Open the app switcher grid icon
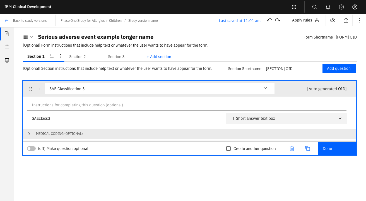Screen dimensions: 366x201 point(294,7)
